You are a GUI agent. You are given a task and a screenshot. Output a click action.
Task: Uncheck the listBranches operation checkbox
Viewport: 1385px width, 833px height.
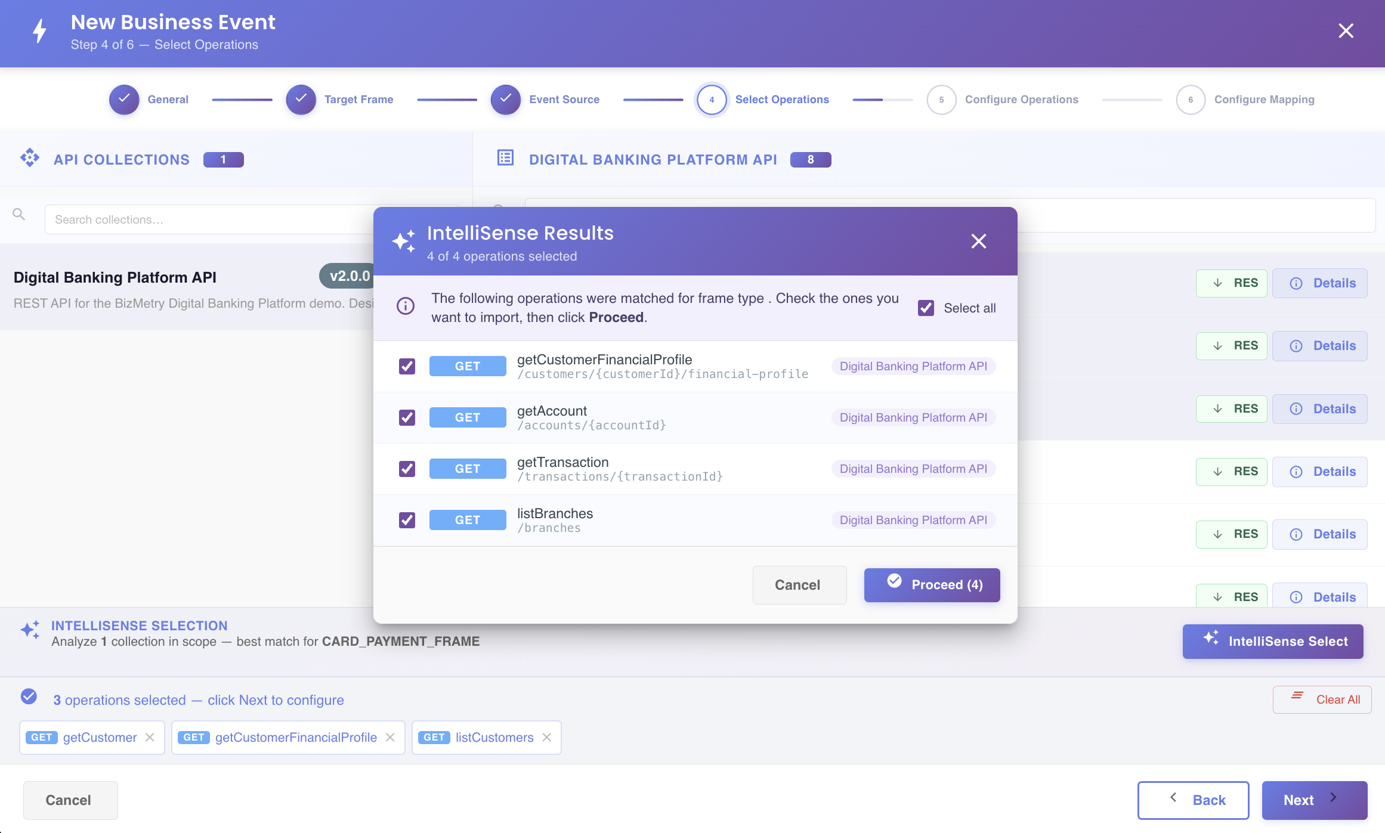(x=407, y=520)
